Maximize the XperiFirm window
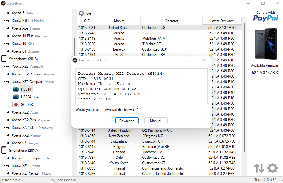Viewport: 283px width, 183px height. [263, 3]
